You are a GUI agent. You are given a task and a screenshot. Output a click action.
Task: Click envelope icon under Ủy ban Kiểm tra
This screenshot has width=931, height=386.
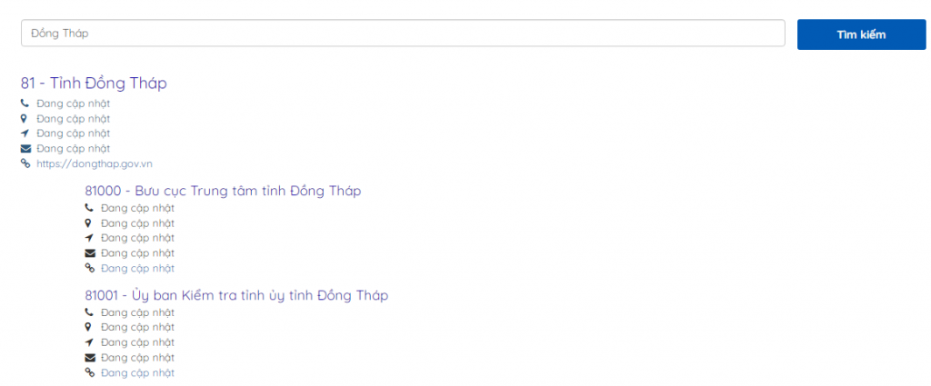pyautogui.click(x=90, y=358)
